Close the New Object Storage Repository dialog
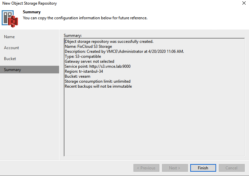Viewport: 249px width, 176px height. [244, 3]
